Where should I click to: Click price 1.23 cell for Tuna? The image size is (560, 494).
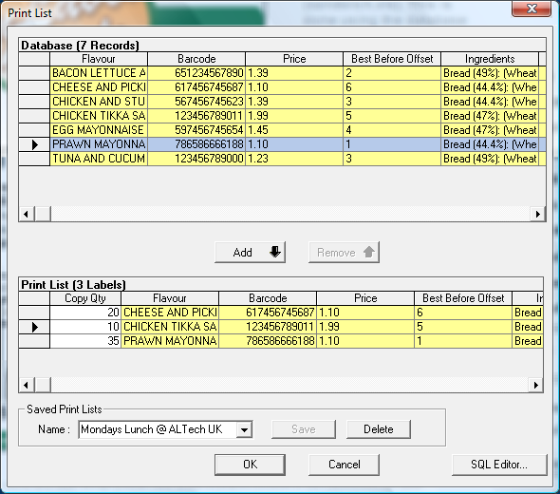294,159
